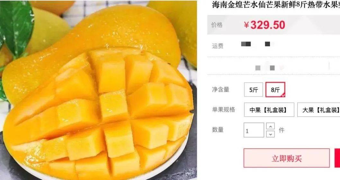Select the 5斤 net weight option
340x180 pixels.
coord(253,90)
